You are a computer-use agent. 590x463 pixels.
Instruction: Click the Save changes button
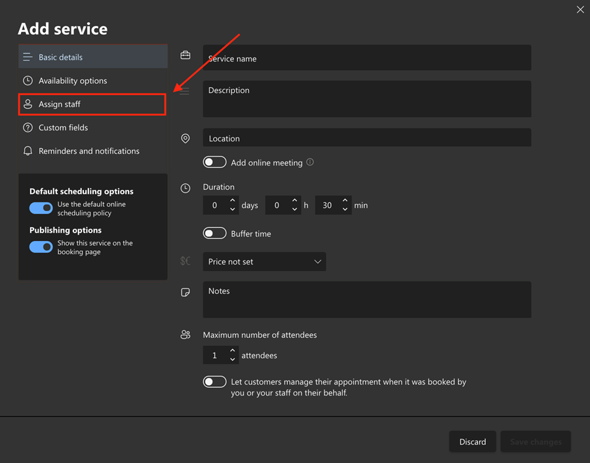(536, 441)
